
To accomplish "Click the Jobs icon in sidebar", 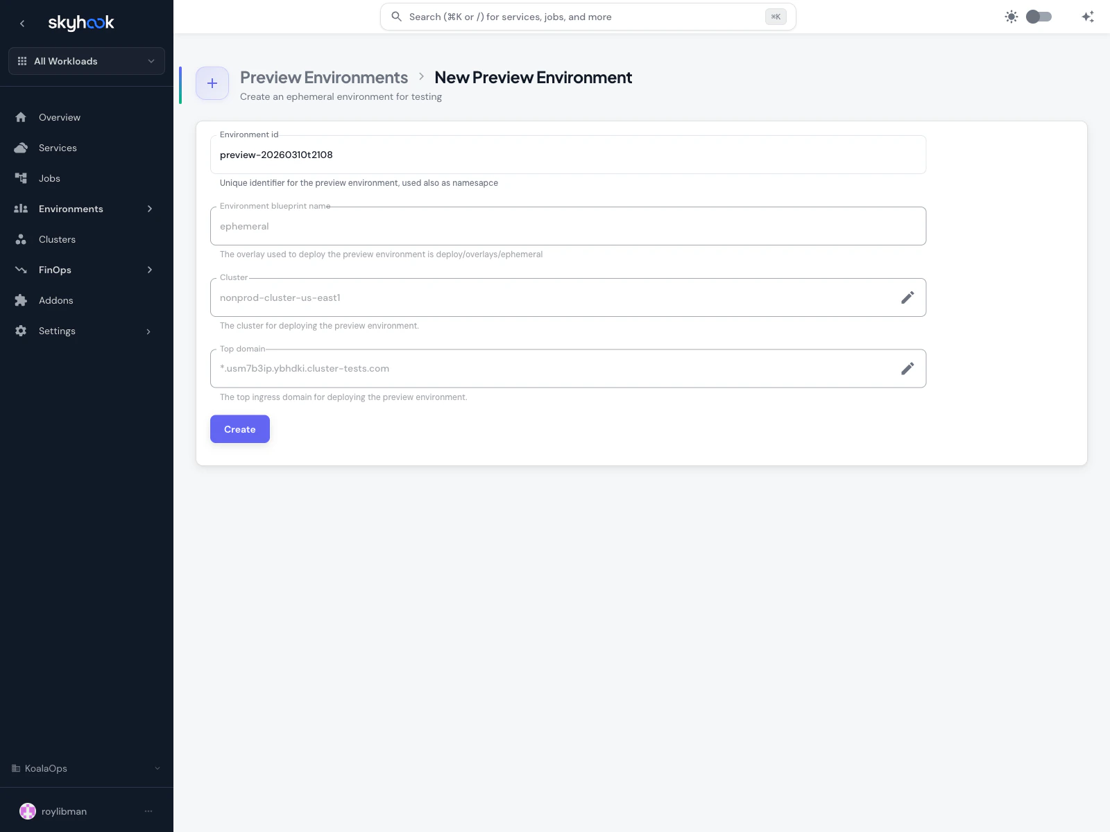I will (21, 178).
